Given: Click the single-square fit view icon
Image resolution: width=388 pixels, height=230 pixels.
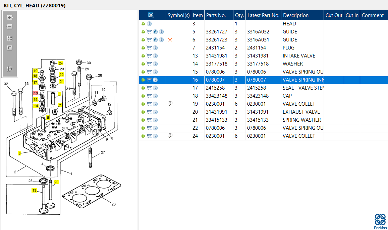Looking at the screenshot, I should coord(10,48).
